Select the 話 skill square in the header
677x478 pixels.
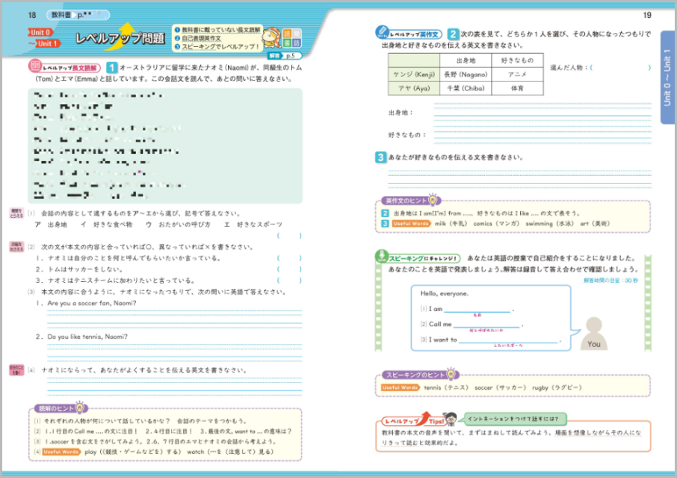click(x=297, y=43)
